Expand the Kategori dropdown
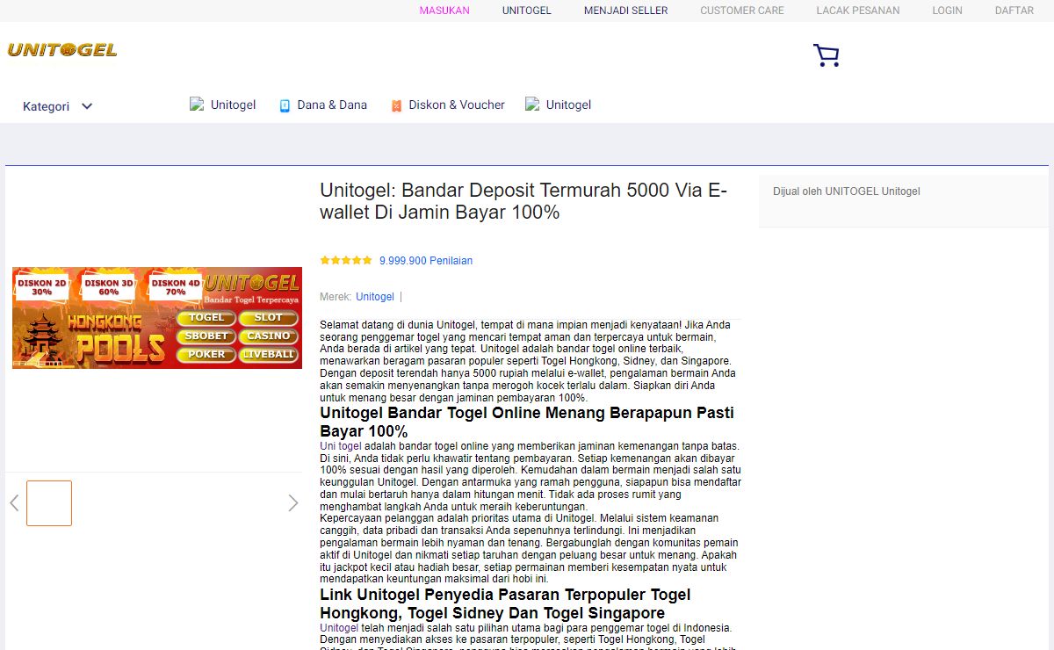The height and width of the screenshot is (650, 1054). tap(58, 106)
